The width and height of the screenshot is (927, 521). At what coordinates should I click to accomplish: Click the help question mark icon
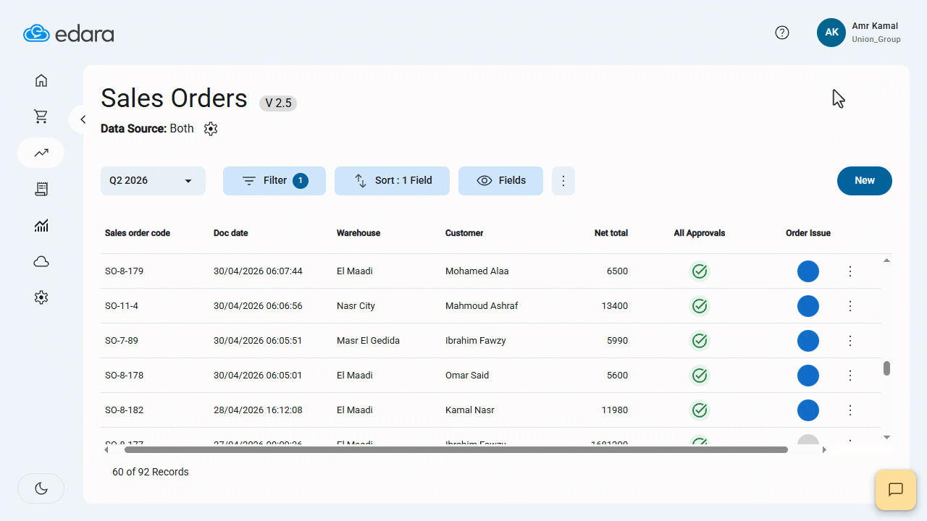tap(782, 33)
